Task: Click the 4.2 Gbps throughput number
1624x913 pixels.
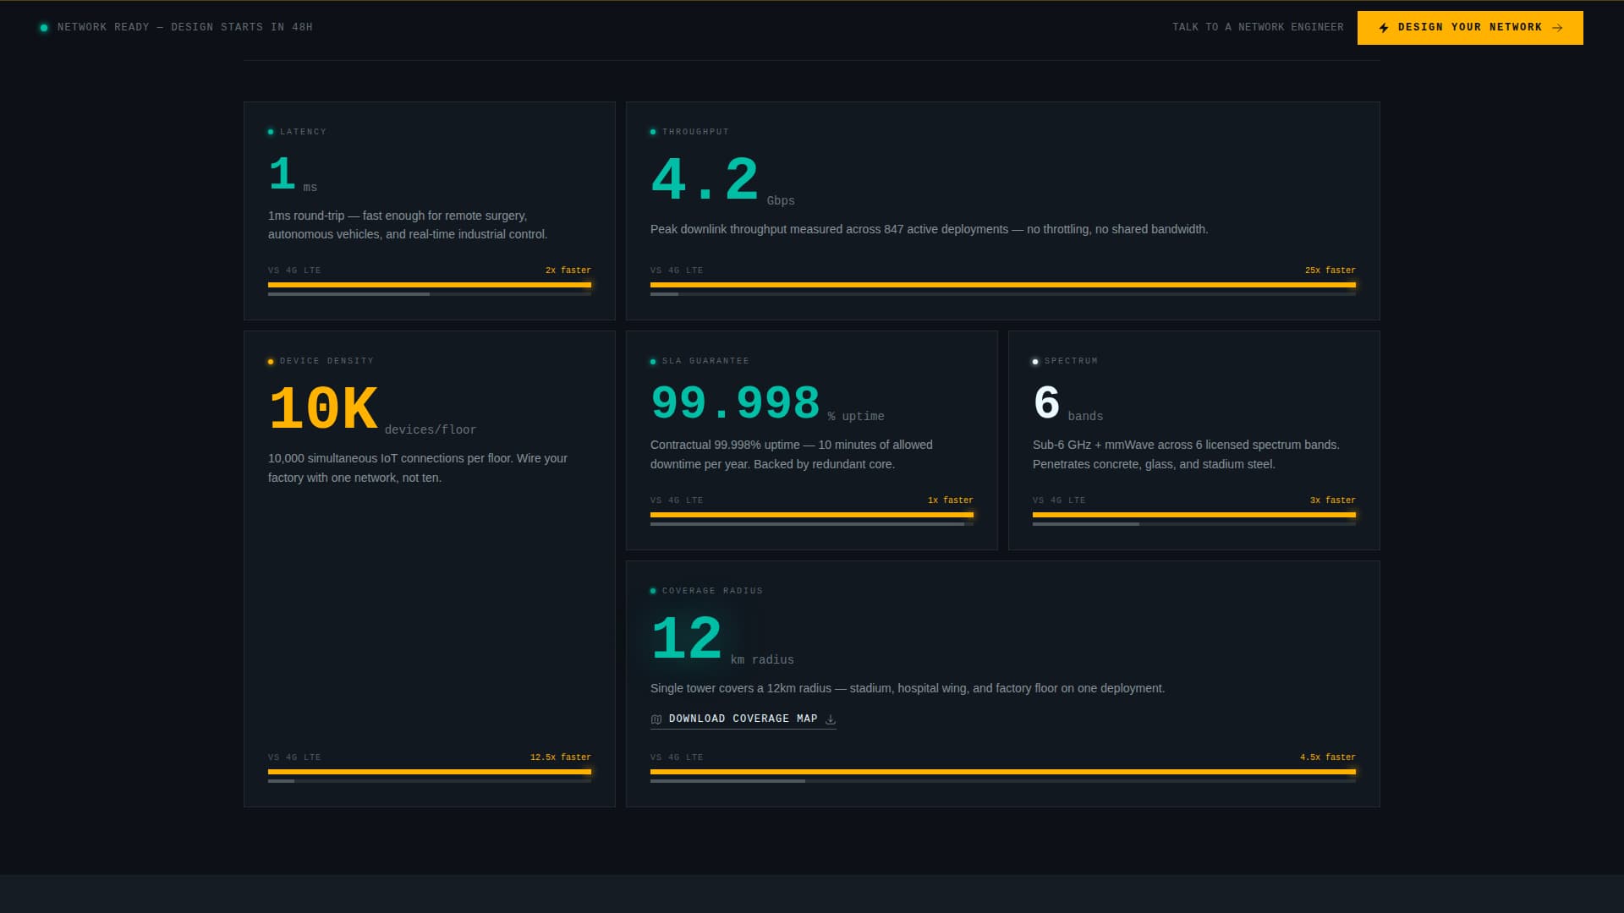Action: [x=704, y=180]
